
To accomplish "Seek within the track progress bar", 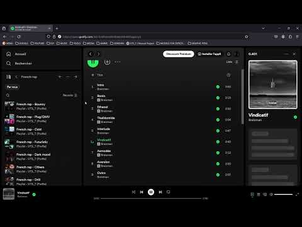I will [x=151, y=199].
